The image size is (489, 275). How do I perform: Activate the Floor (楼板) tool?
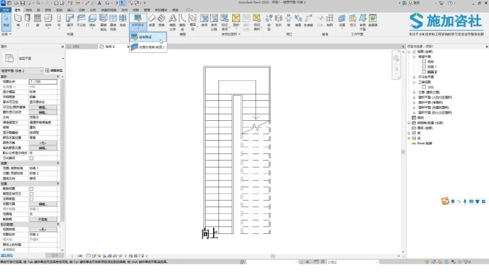tap(92, 20)
